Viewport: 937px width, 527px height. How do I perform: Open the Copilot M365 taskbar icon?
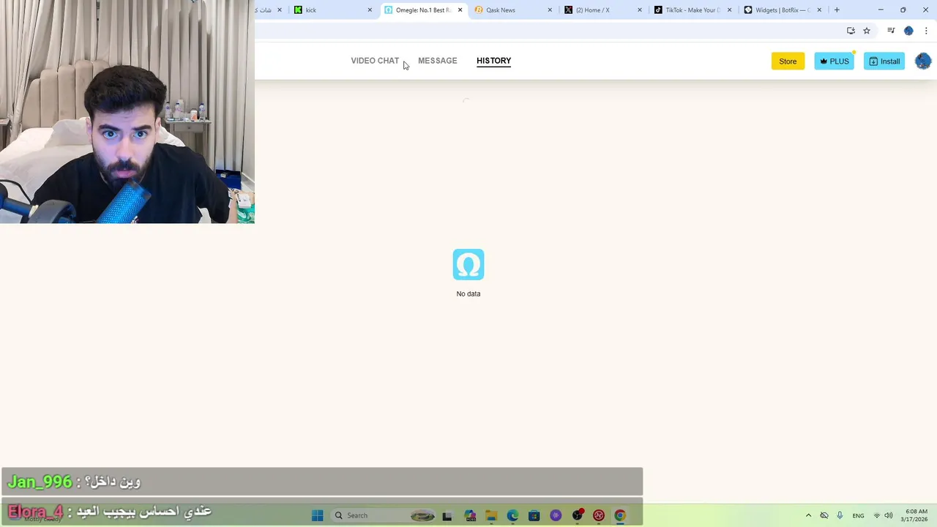pos(469,515)
